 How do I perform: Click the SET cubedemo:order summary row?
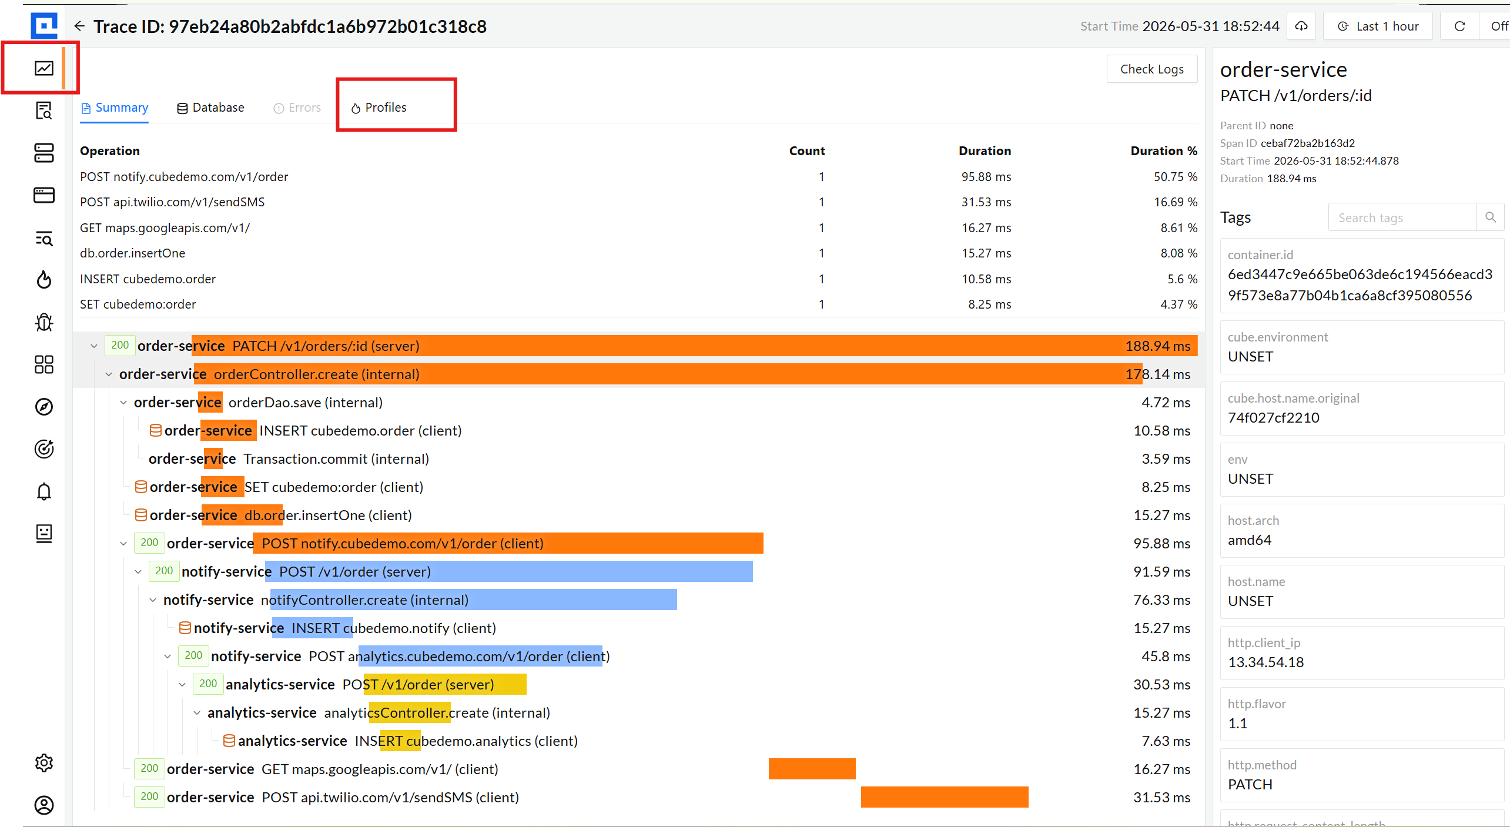pos(638,304)
